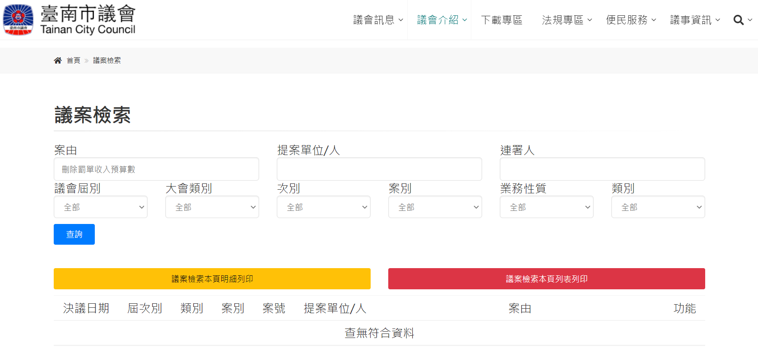Screen dimensions: 758x356
Task: Open the 大會類別 dropdown
Action: point(212,207)
